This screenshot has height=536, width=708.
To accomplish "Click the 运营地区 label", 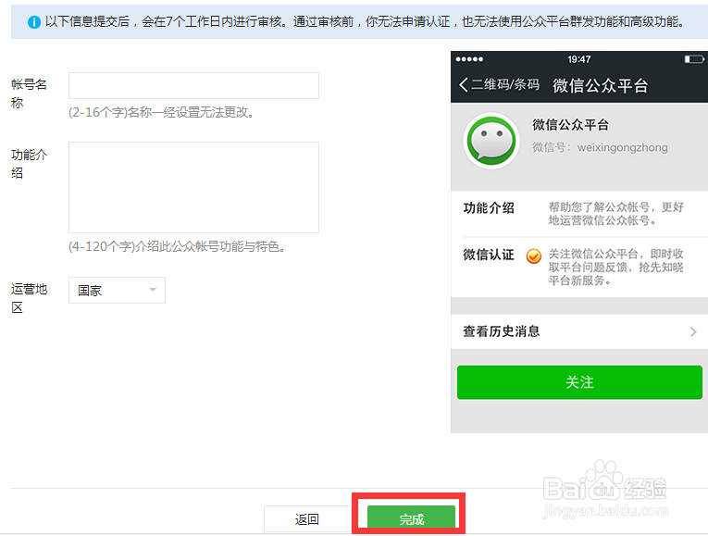I will tap(29, 298).
